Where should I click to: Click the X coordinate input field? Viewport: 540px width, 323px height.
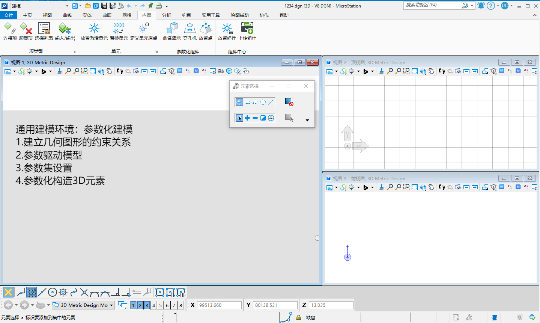point(219,305)
